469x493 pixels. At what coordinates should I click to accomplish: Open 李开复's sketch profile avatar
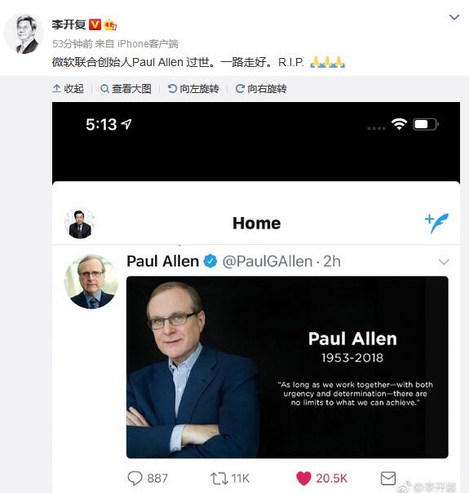click(24, 34)
